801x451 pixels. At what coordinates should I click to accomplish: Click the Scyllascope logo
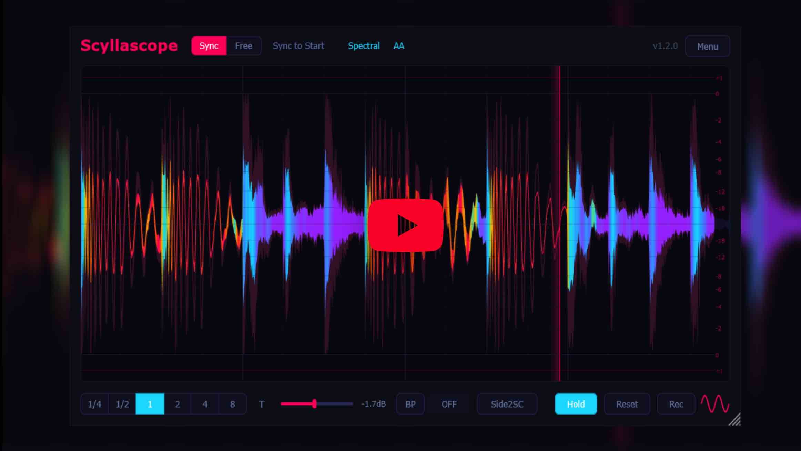coord(129,46)
